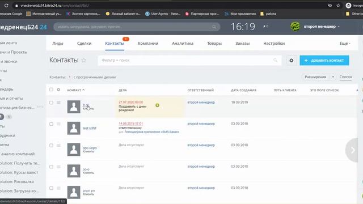The height and width of the screenshot is (204, 363).
Task: Open the Аналитика tab
Action: coord(183,43)
